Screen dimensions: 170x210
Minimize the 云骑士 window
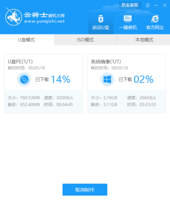pyautogui.click(x=156, y=5)
